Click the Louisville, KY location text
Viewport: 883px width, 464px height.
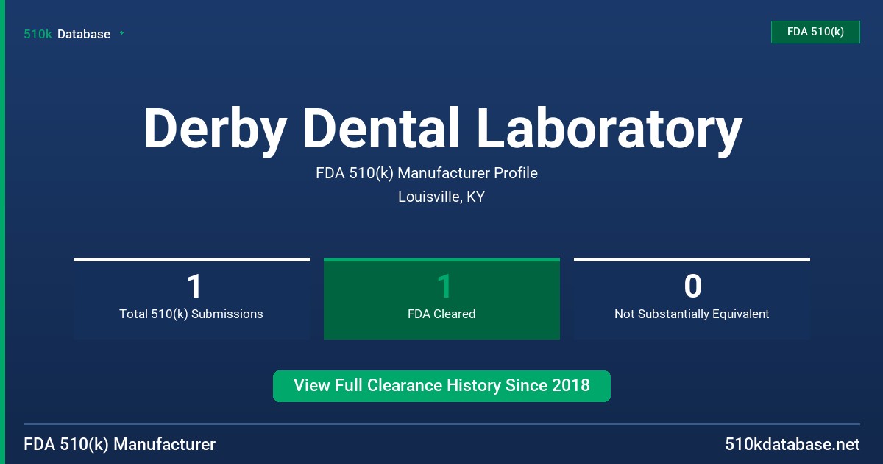(441, 197)
